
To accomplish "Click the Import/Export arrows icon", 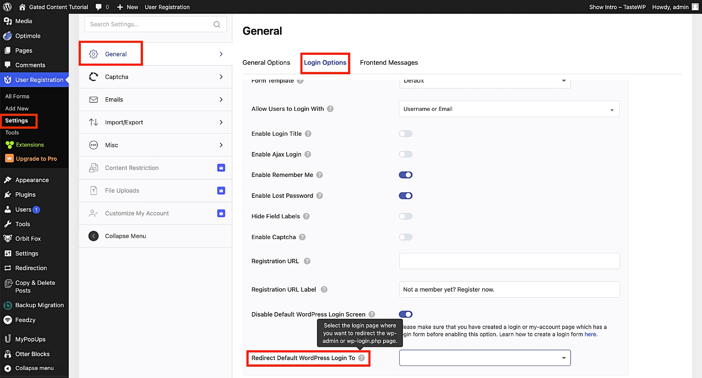I will (94, 122).
